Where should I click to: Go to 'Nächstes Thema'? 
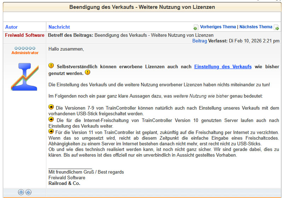click(256, 27)
